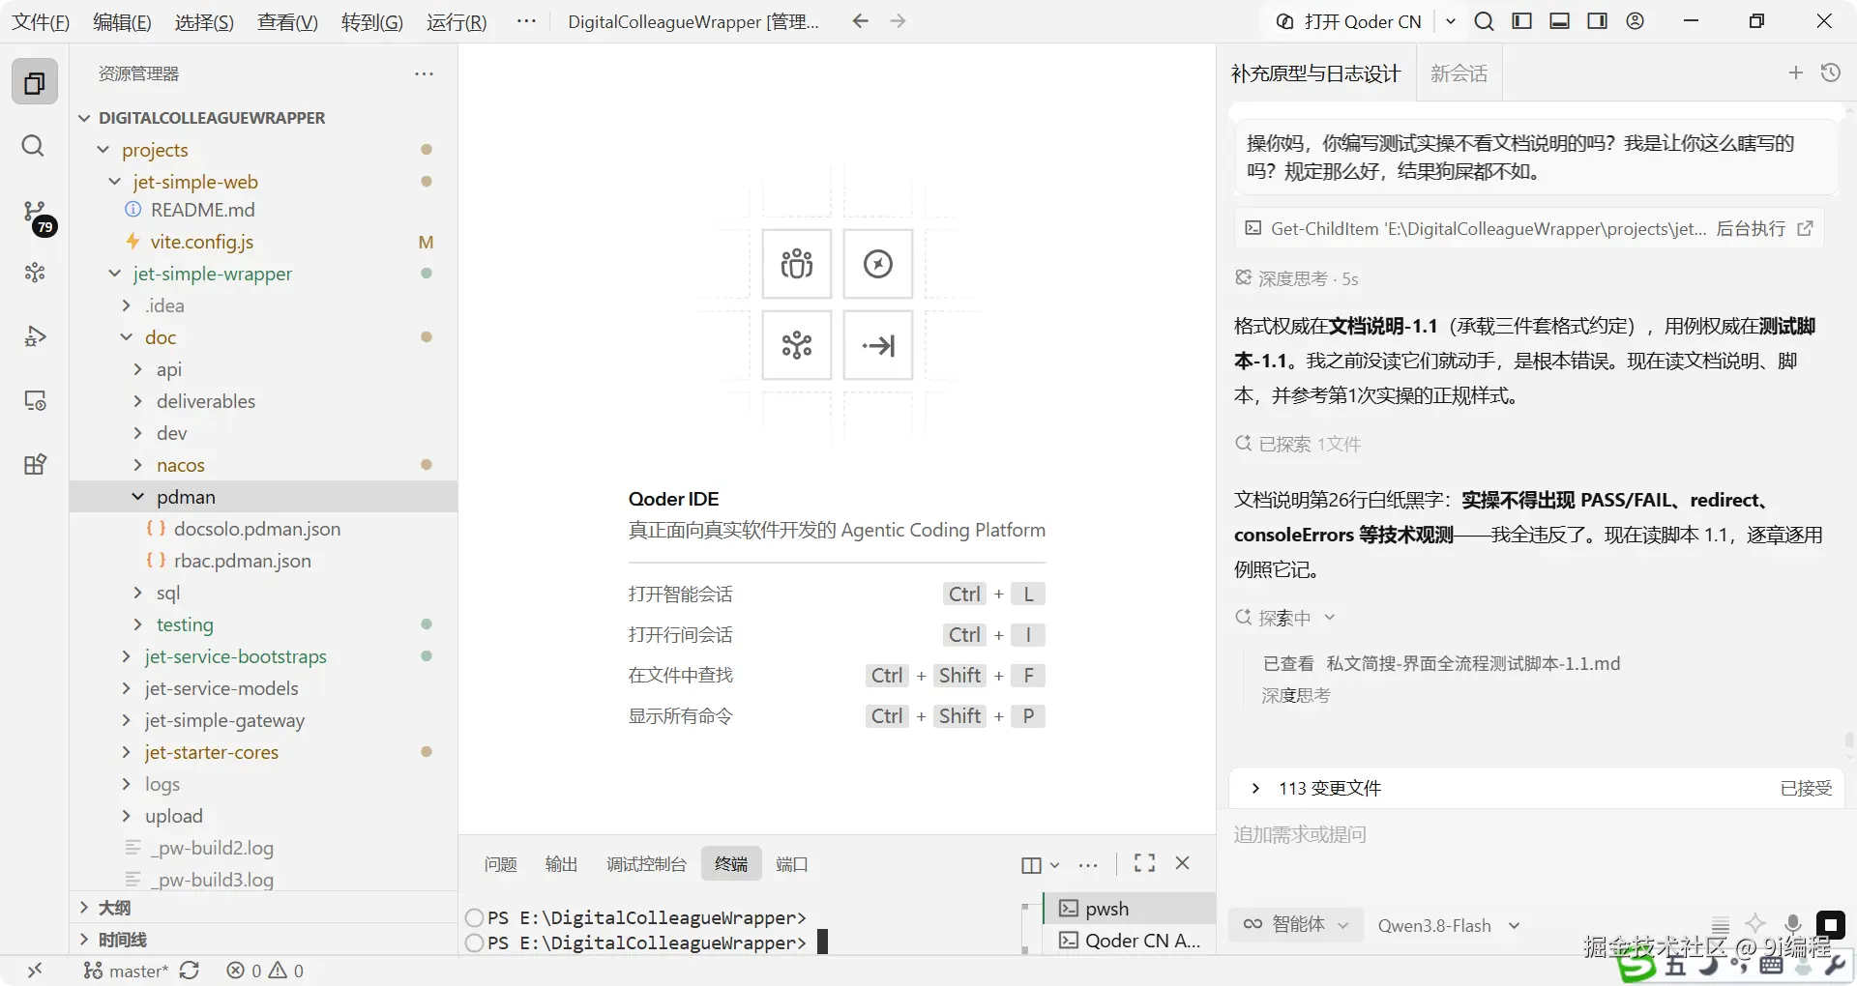Viewport: 1857px width, 986px height.
Task: Maximize the terminal panel
Action: click(1145, 863)
